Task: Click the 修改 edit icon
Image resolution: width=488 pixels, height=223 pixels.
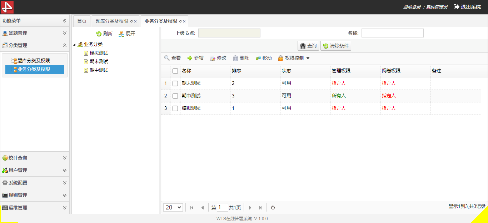Action: [x=213, y=58]
